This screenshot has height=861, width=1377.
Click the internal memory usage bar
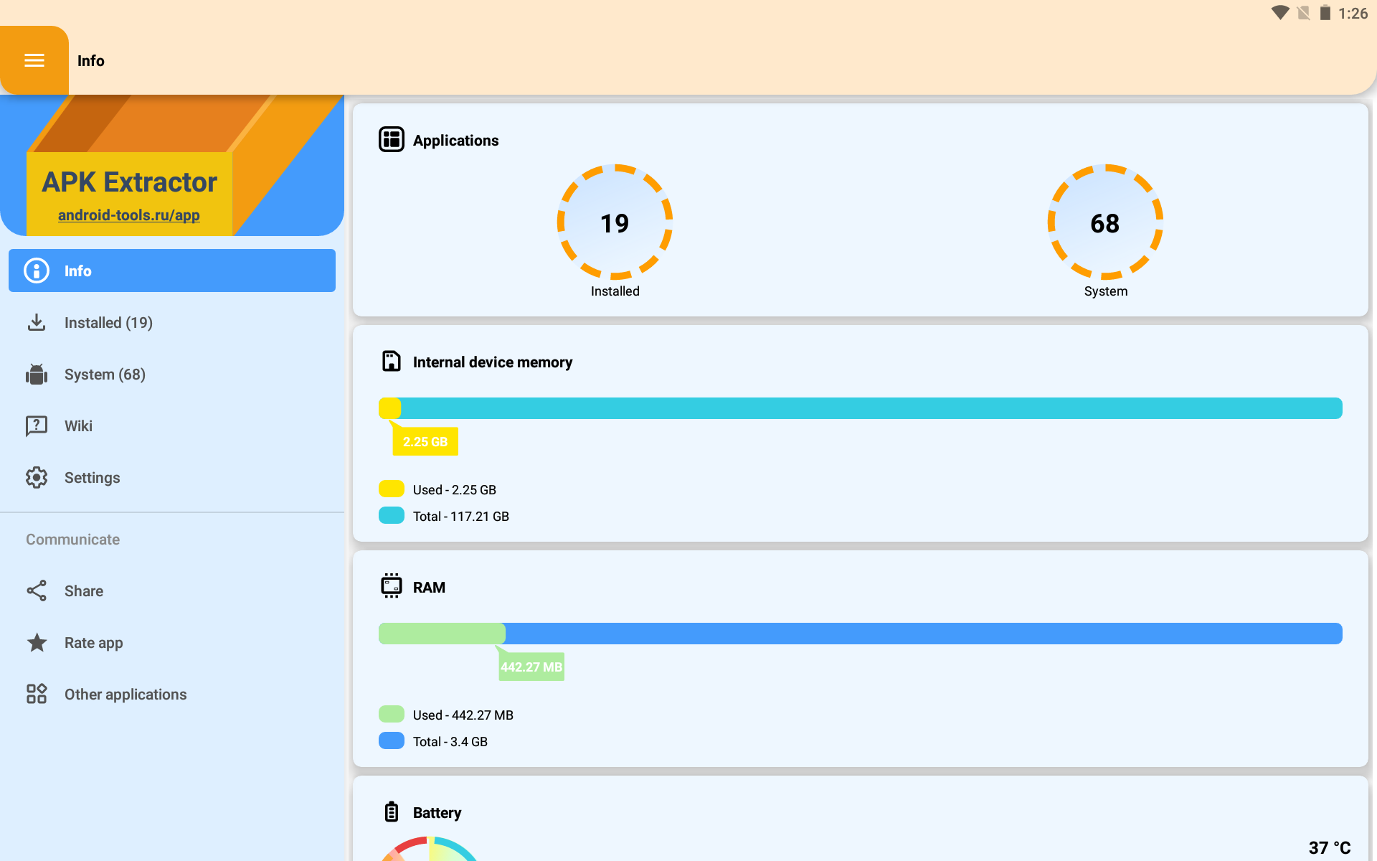(x=861, y=408)
